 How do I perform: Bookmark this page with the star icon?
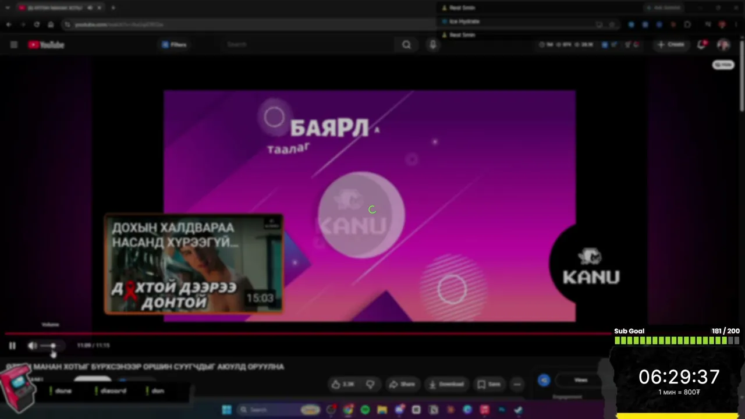click(612, 24)
